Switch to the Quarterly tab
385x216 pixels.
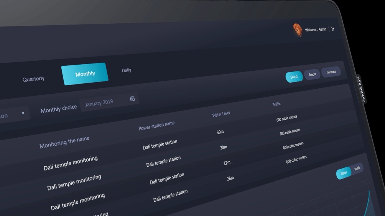tap(33, 79)
